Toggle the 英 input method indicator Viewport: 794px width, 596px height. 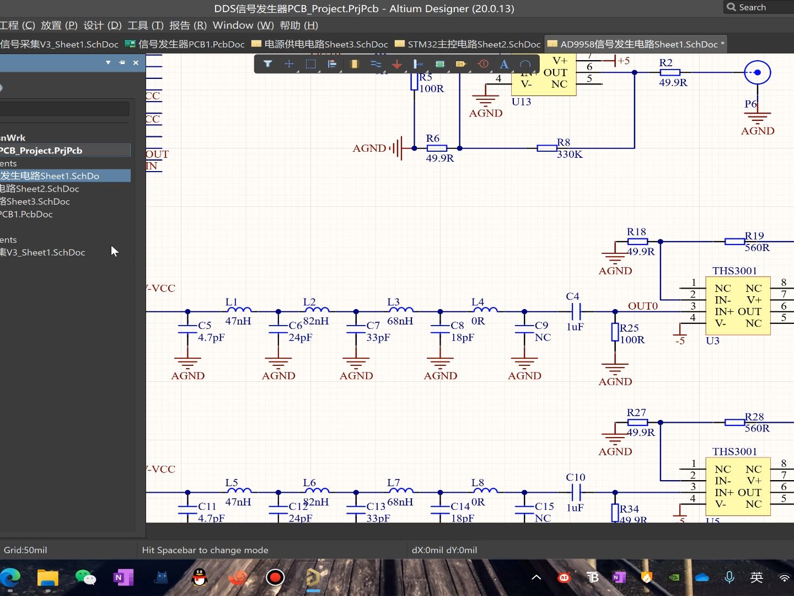[757, 578]
